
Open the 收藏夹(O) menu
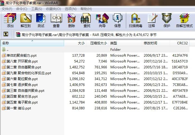point(53,9)
